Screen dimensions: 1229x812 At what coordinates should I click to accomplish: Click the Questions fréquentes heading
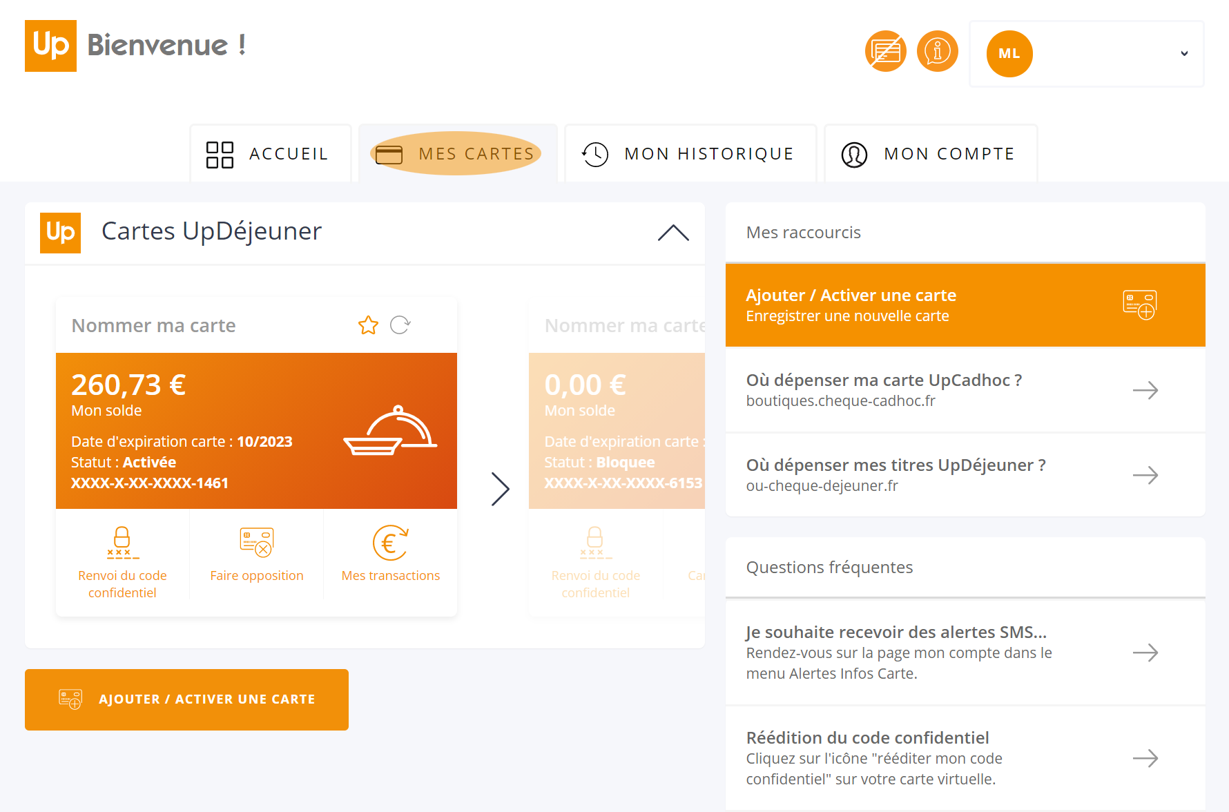click(x=829, y=567)
